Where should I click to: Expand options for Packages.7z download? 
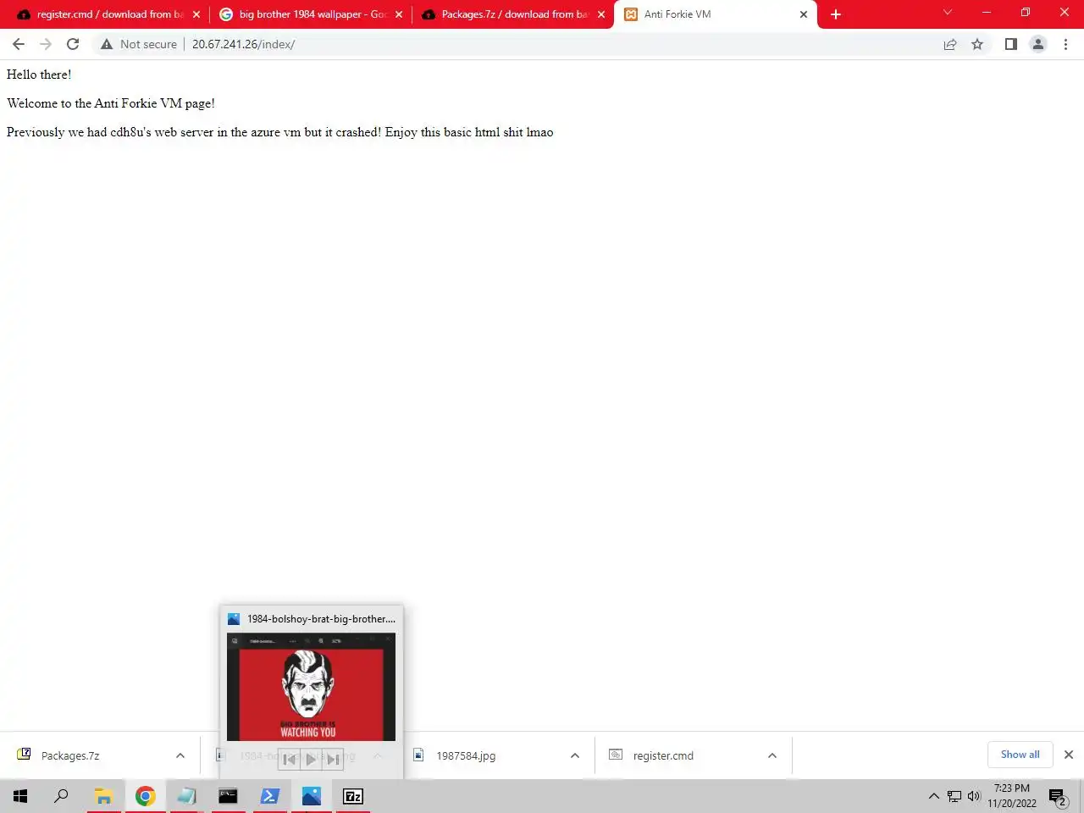pos(180,755)
